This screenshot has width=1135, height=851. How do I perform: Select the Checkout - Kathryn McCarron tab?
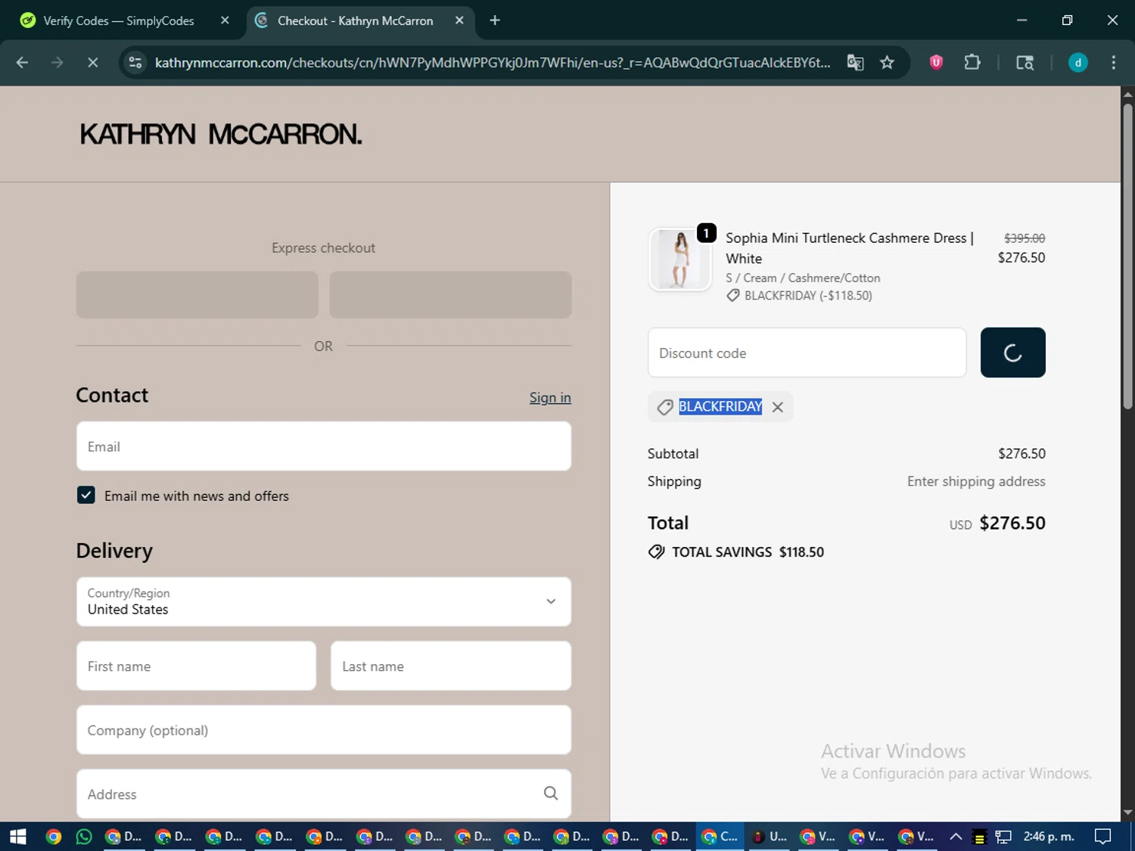point(356,20)
